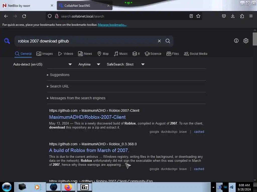Screen dimensions: 257x192
Task: Focus the search query input field
Action: (86, 41)
